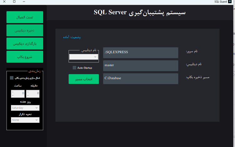Image resolution: width=235 pixels, height=147 pixels.
Task: Click the نام سرور: label
Action: 192,52
